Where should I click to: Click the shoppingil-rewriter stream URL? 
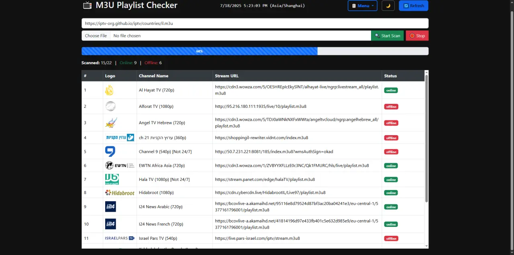(x=261, y=138)
